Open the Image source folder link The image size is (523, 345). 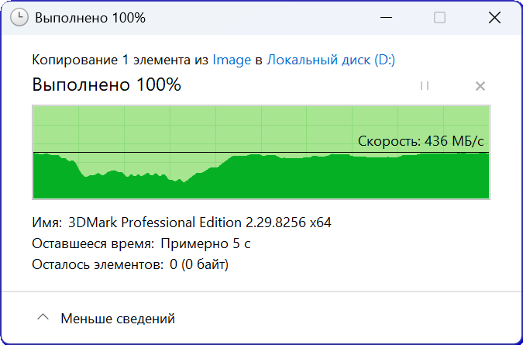click(x=232, y=60)
